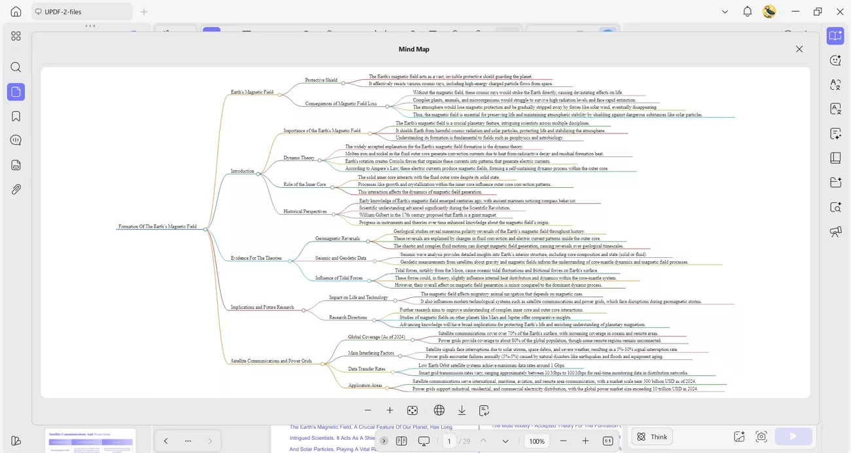The height and width of the screenshot is (453, 851).
Task: Toggle the reader book icon in the right sidebar
Action: 835,157
